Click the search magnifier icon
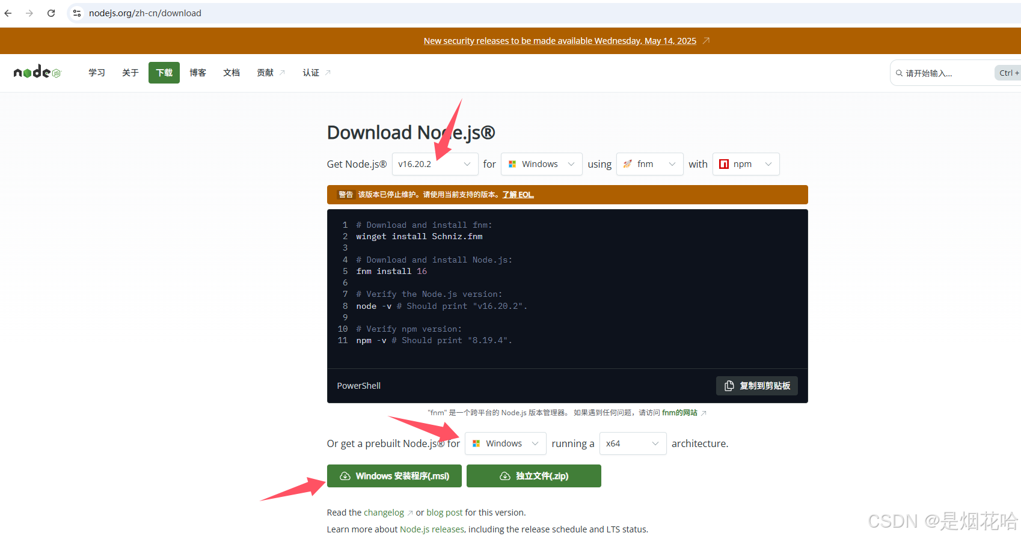Viewport: 1021px width, 539px height. tap(899, 73)
